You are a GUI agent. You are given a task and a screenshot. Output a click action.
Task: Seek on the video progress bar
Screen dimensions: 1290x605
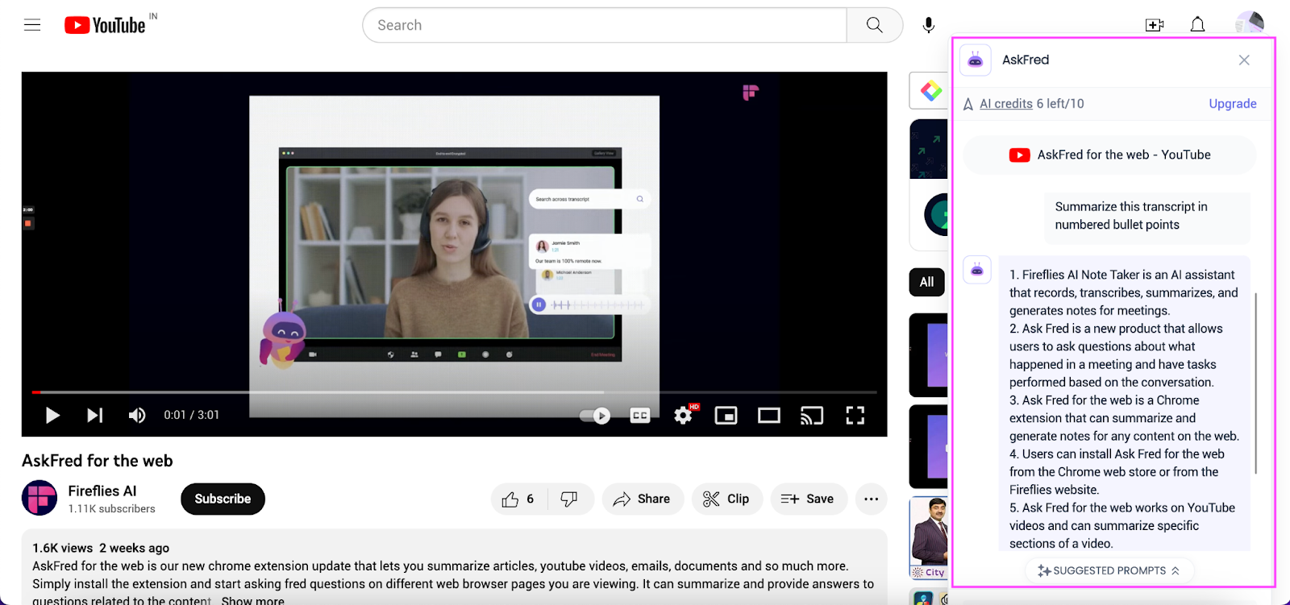(x=454, y=392)
